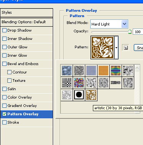Click the current pattern preview swatch

pyautogui.click(x=102, y=48)
